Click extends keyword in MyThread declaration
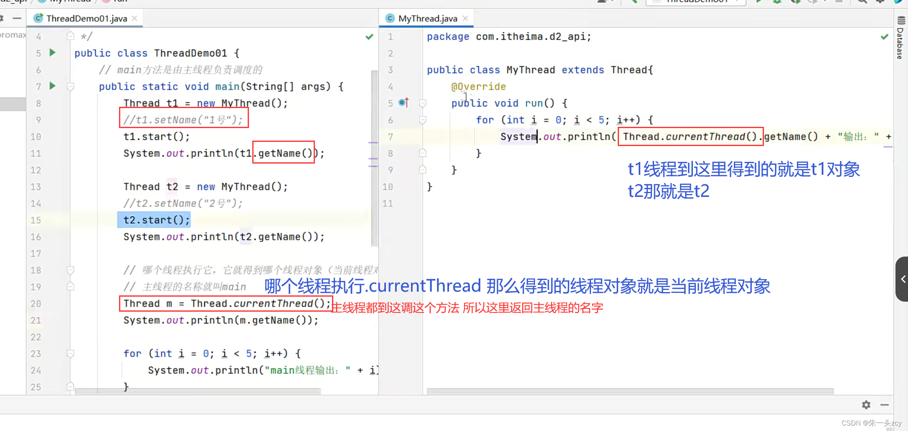Image resolution: width=908 pixels, height=431 pixels. [x=583, y=70]
